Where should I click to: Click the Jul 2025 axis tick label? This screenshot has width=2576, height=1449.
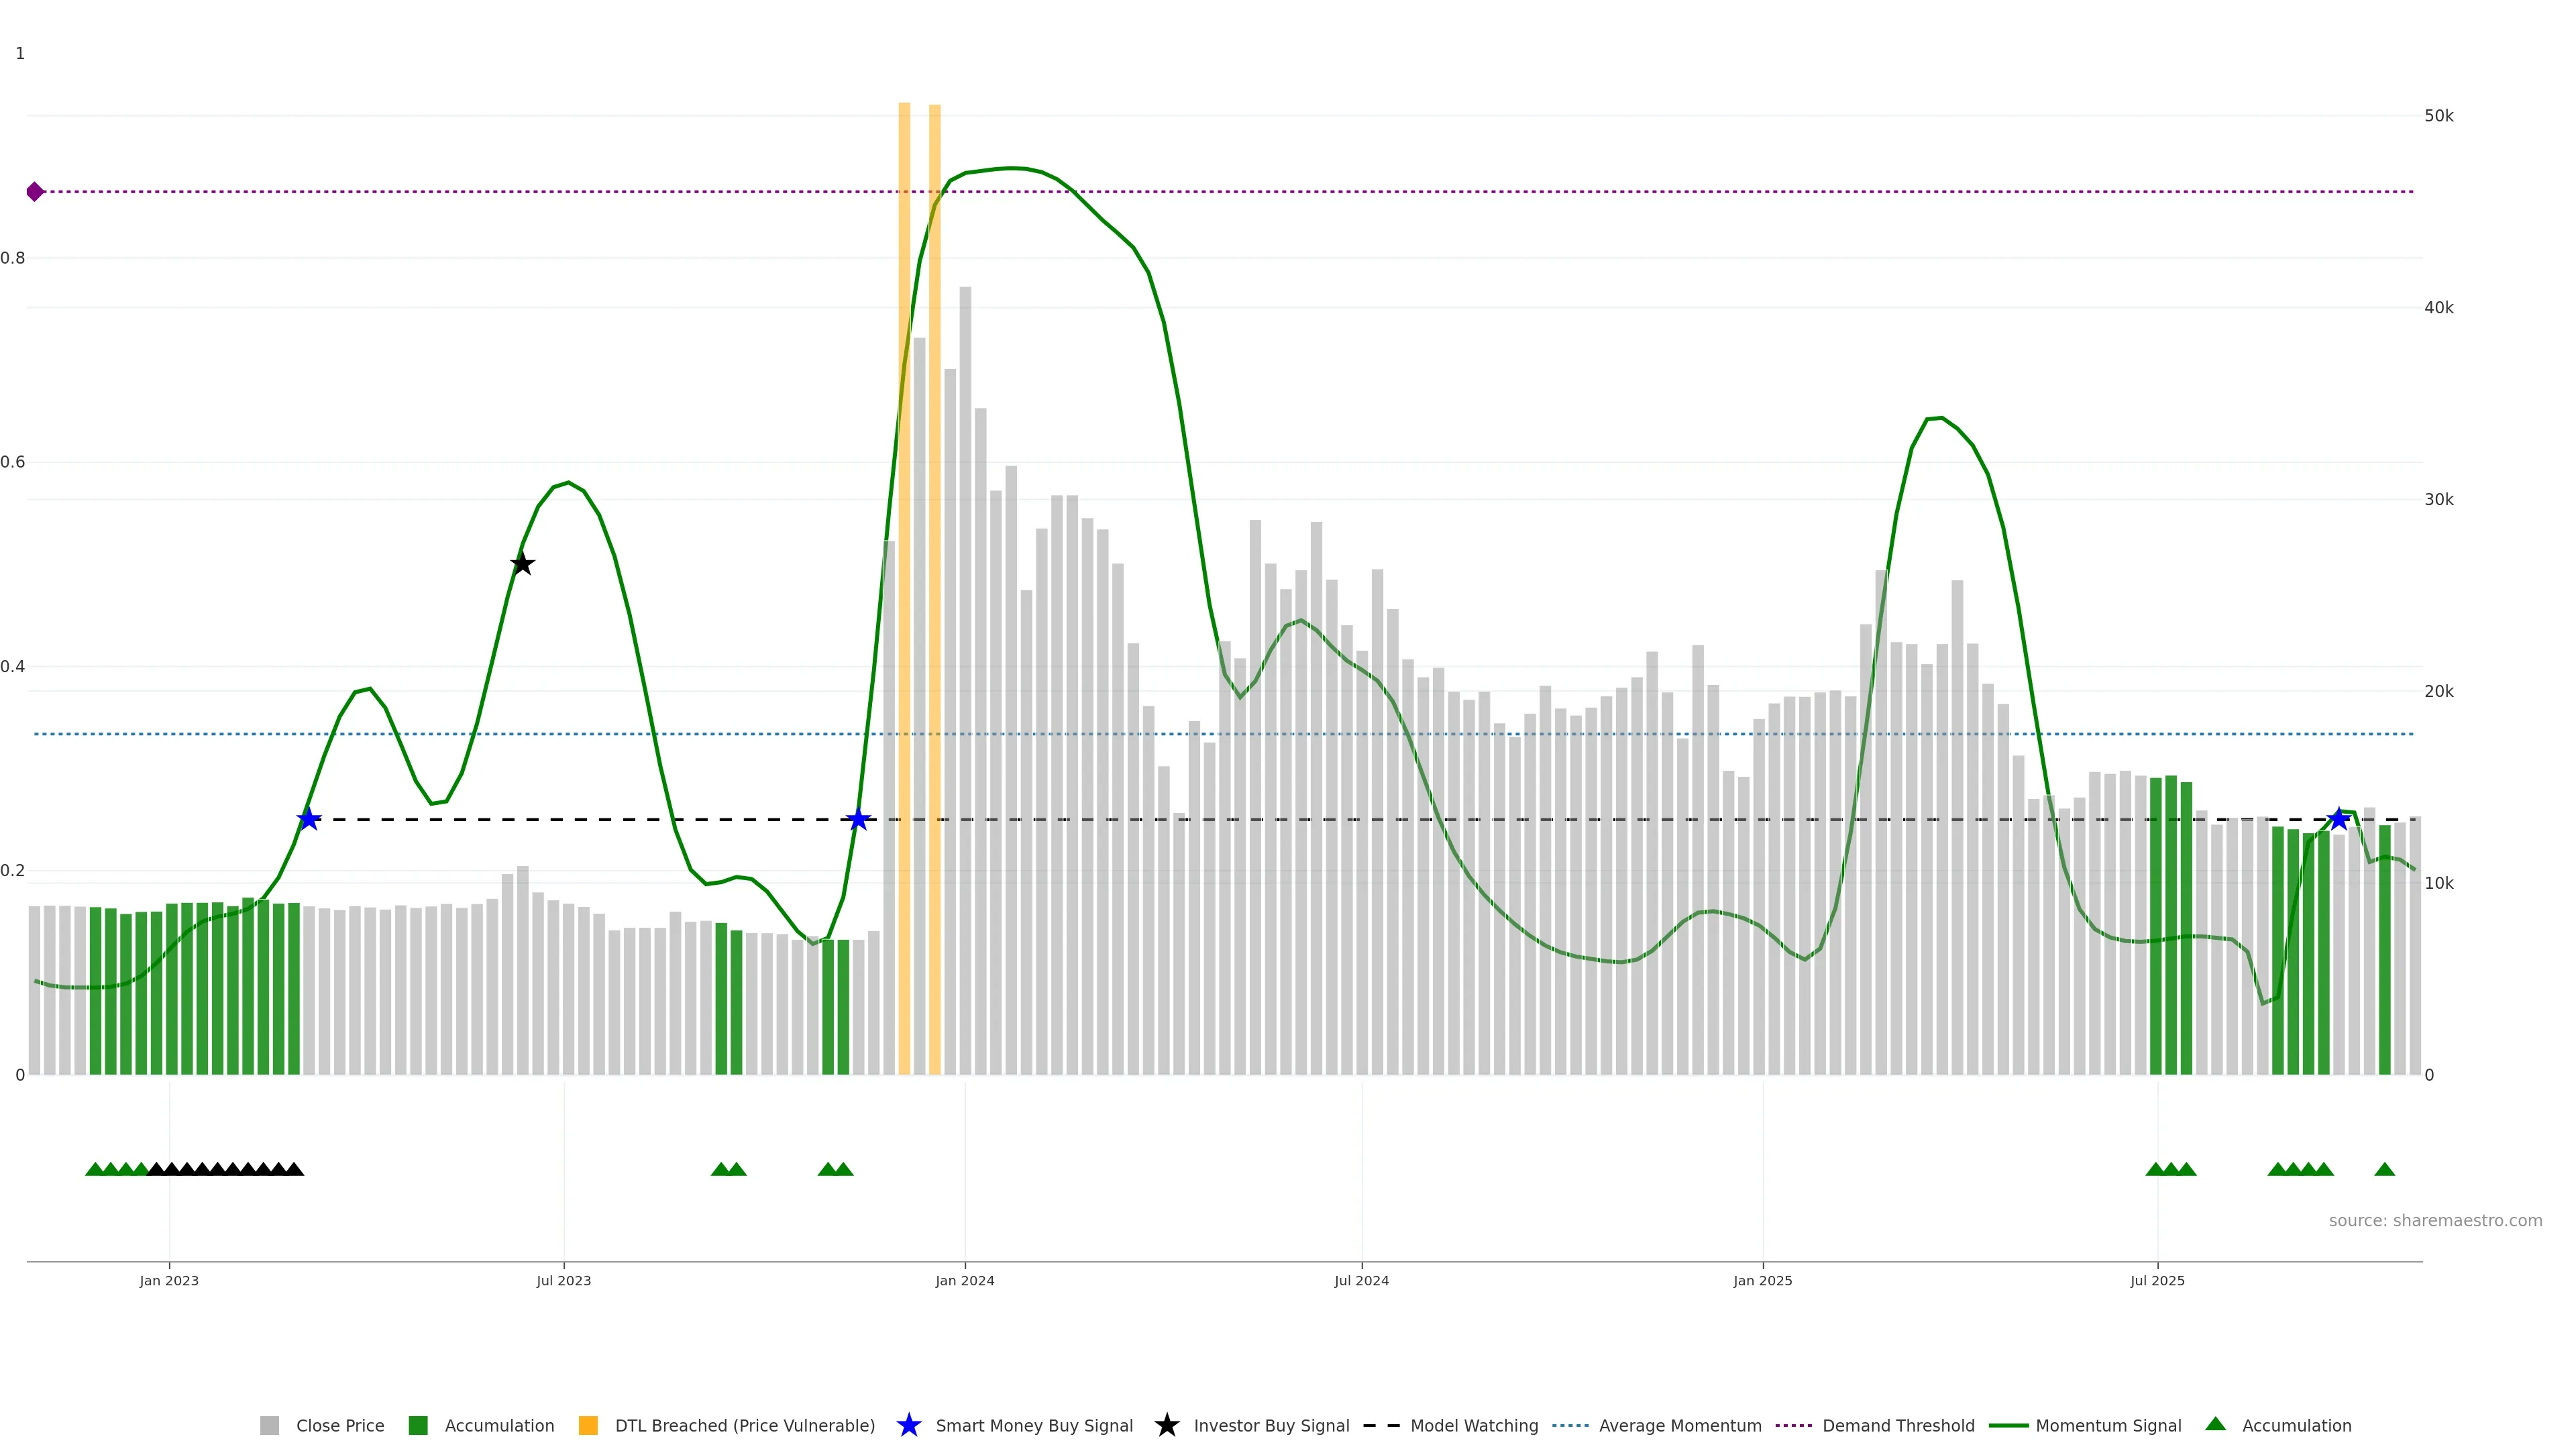click(2157, 1280)
